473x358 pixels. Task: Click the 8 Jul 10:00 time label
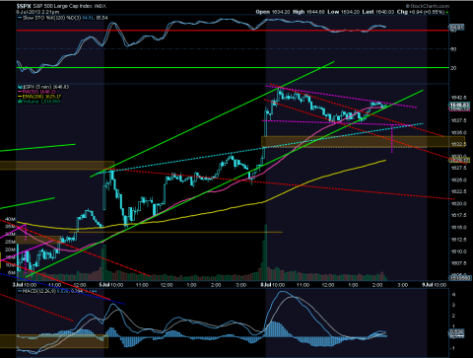[272, 285]
